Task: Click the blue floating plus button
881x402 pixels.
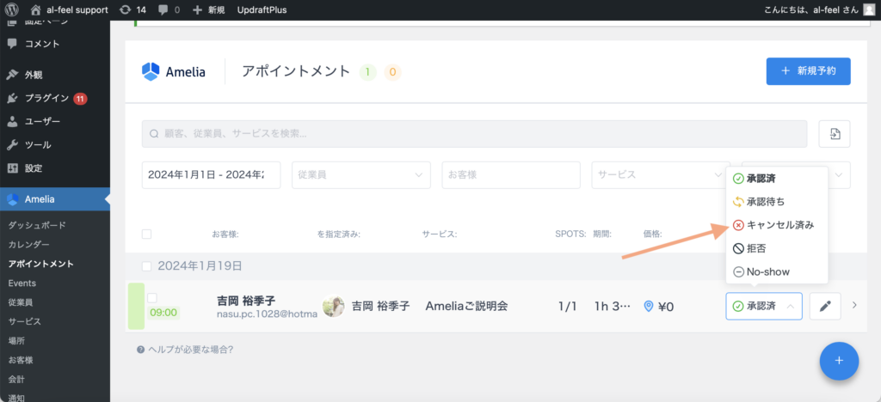Action: (x=839, y=361)
